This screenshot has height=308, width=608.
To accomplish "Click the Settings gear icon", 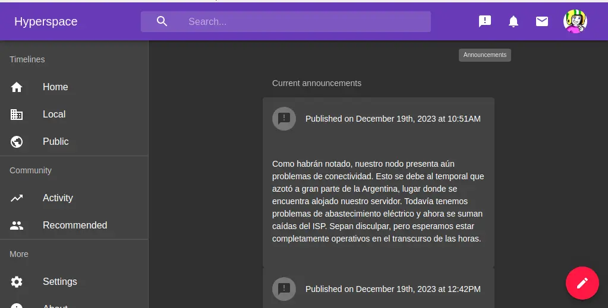I will 17,282.
